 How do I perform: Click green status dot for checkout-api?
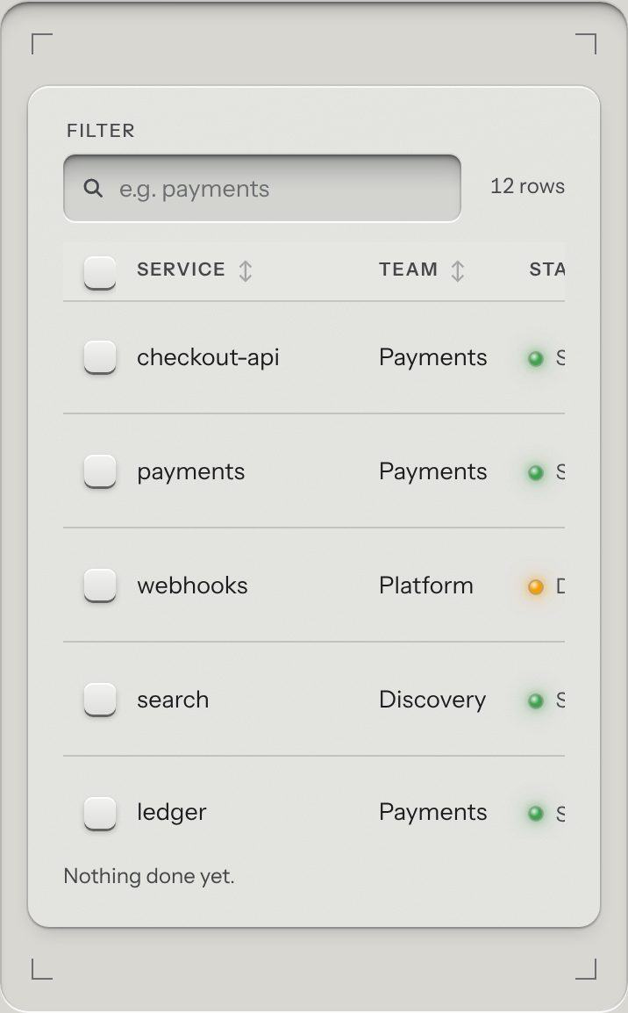coord(536,358)
